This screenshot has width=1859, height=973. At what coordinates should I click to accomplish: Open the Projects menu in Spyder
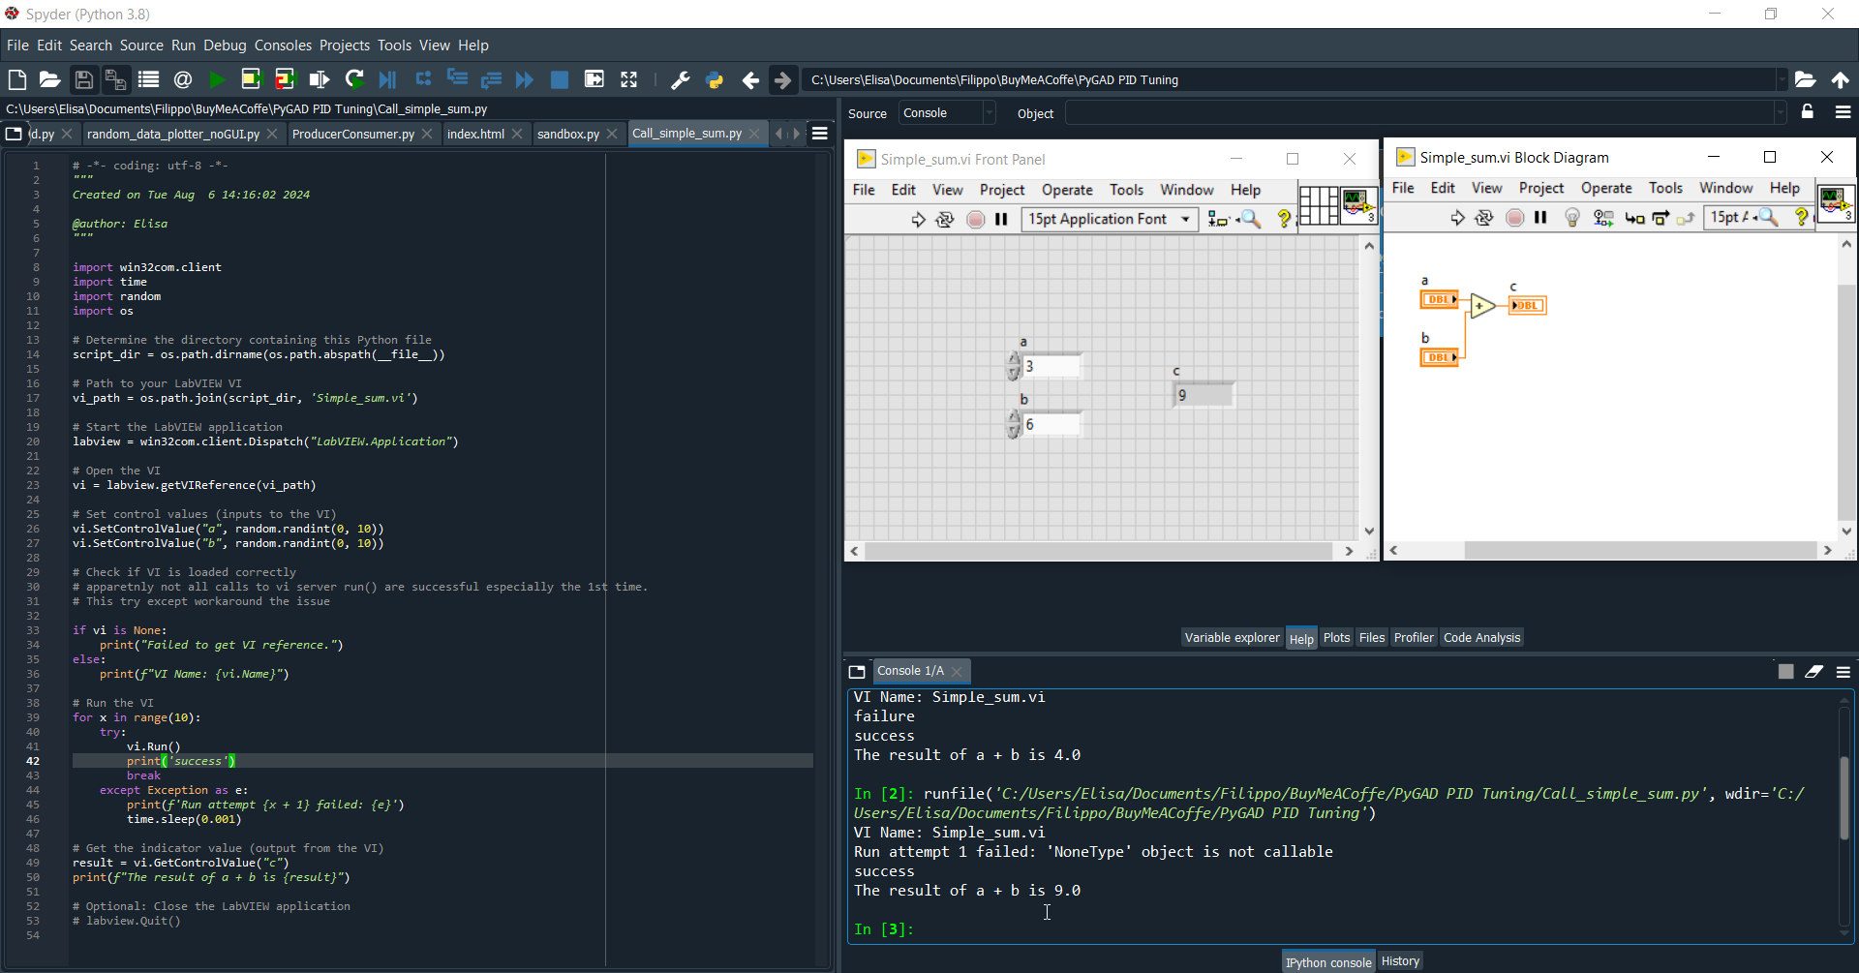pyautogui.click(x=345, y=46)
